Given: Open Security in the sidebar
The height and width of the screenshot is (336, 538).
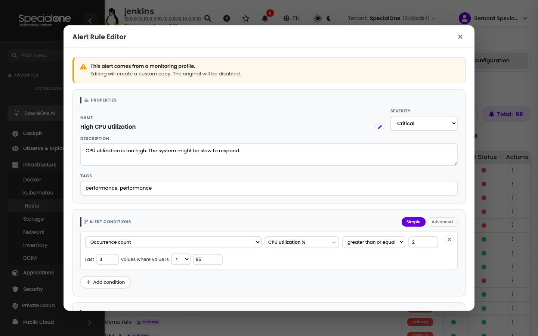Looking at the screenshot, I should click(33, 289).
